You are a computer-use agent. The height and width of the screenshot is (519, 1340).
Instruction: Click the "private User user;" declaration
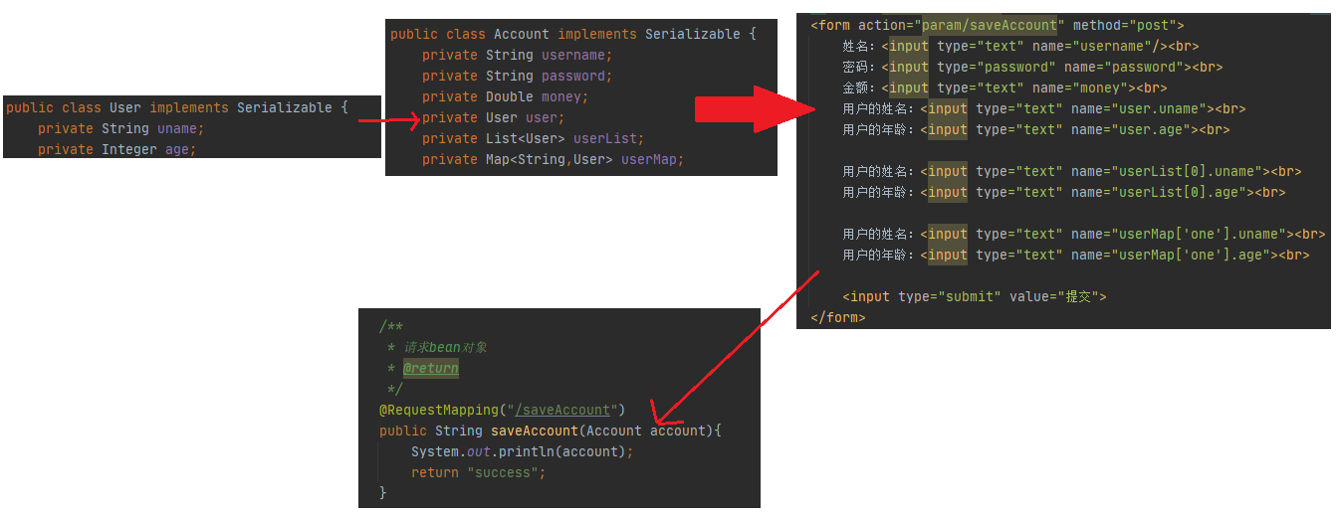click(493, 117)
